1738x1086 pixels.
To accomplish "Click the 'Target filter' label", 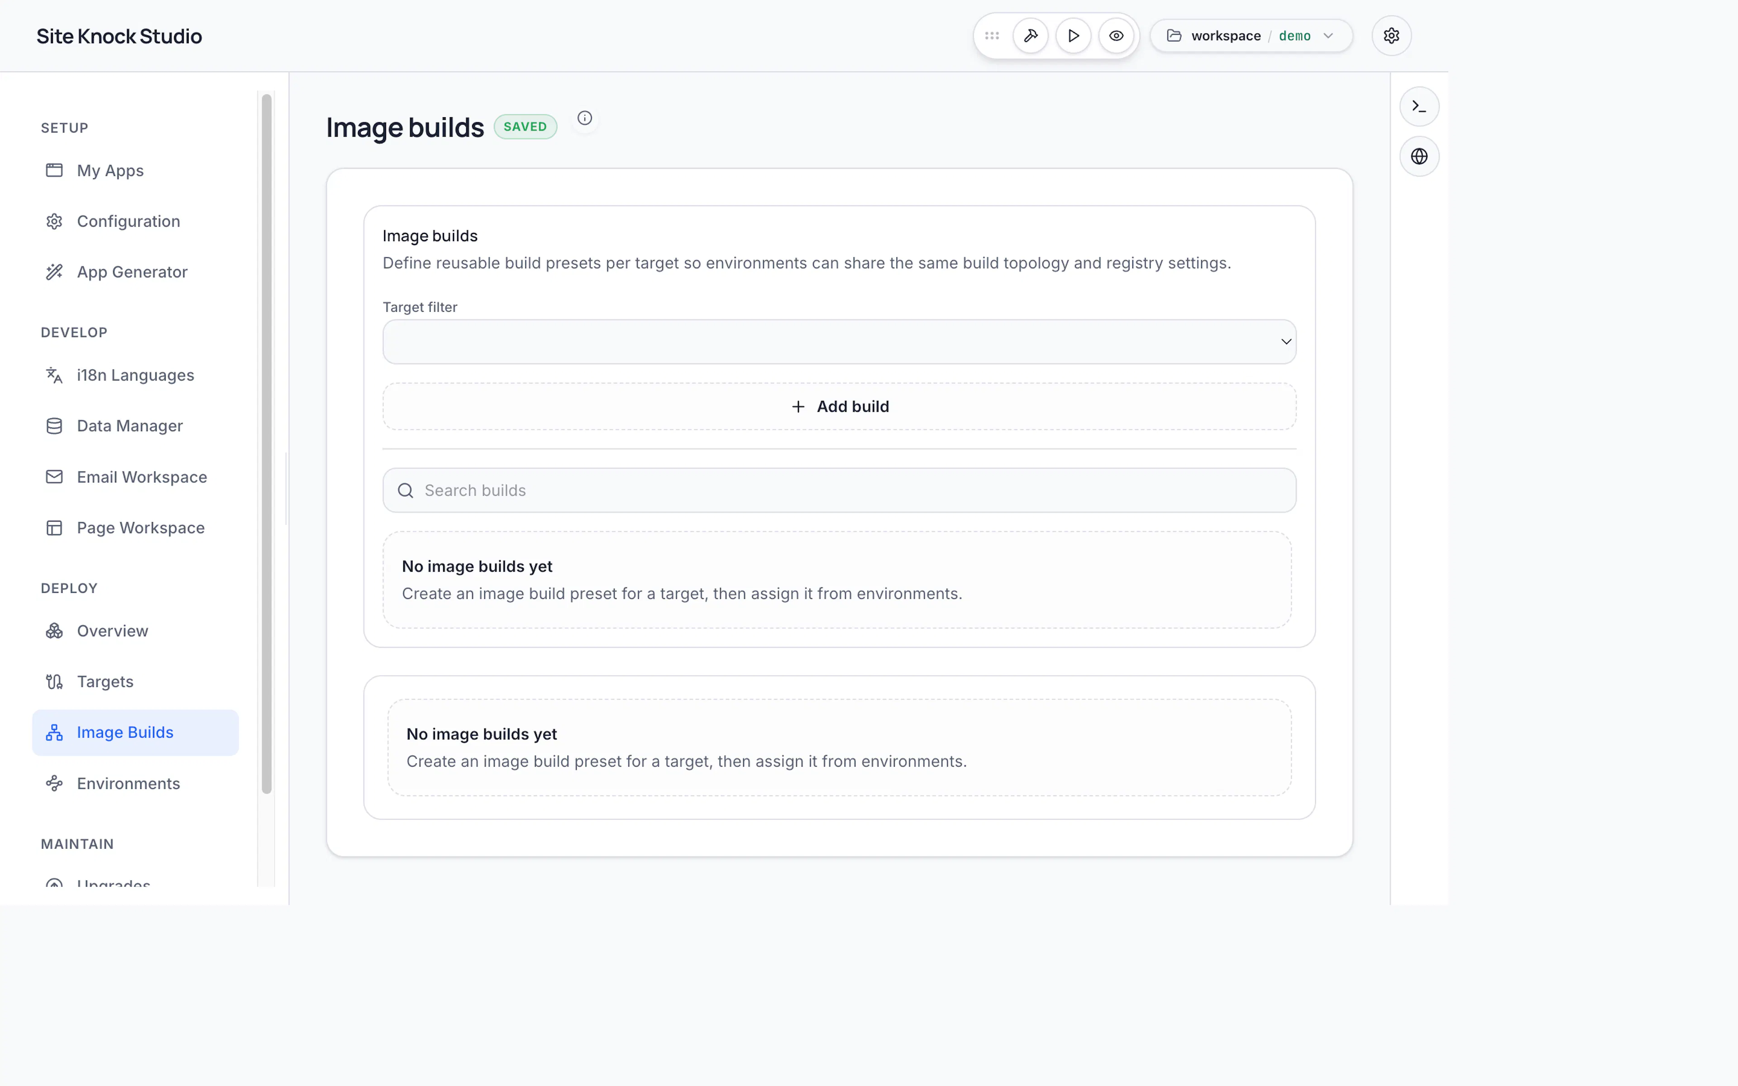I will pyautogui.click(x=420, y=307).
